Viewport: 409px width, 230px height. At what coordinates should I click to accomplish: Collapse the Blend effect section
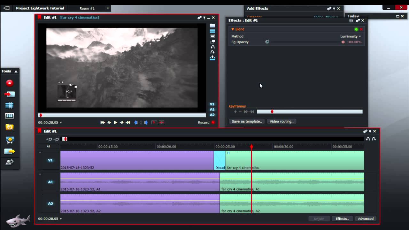[x=233, y=29]
